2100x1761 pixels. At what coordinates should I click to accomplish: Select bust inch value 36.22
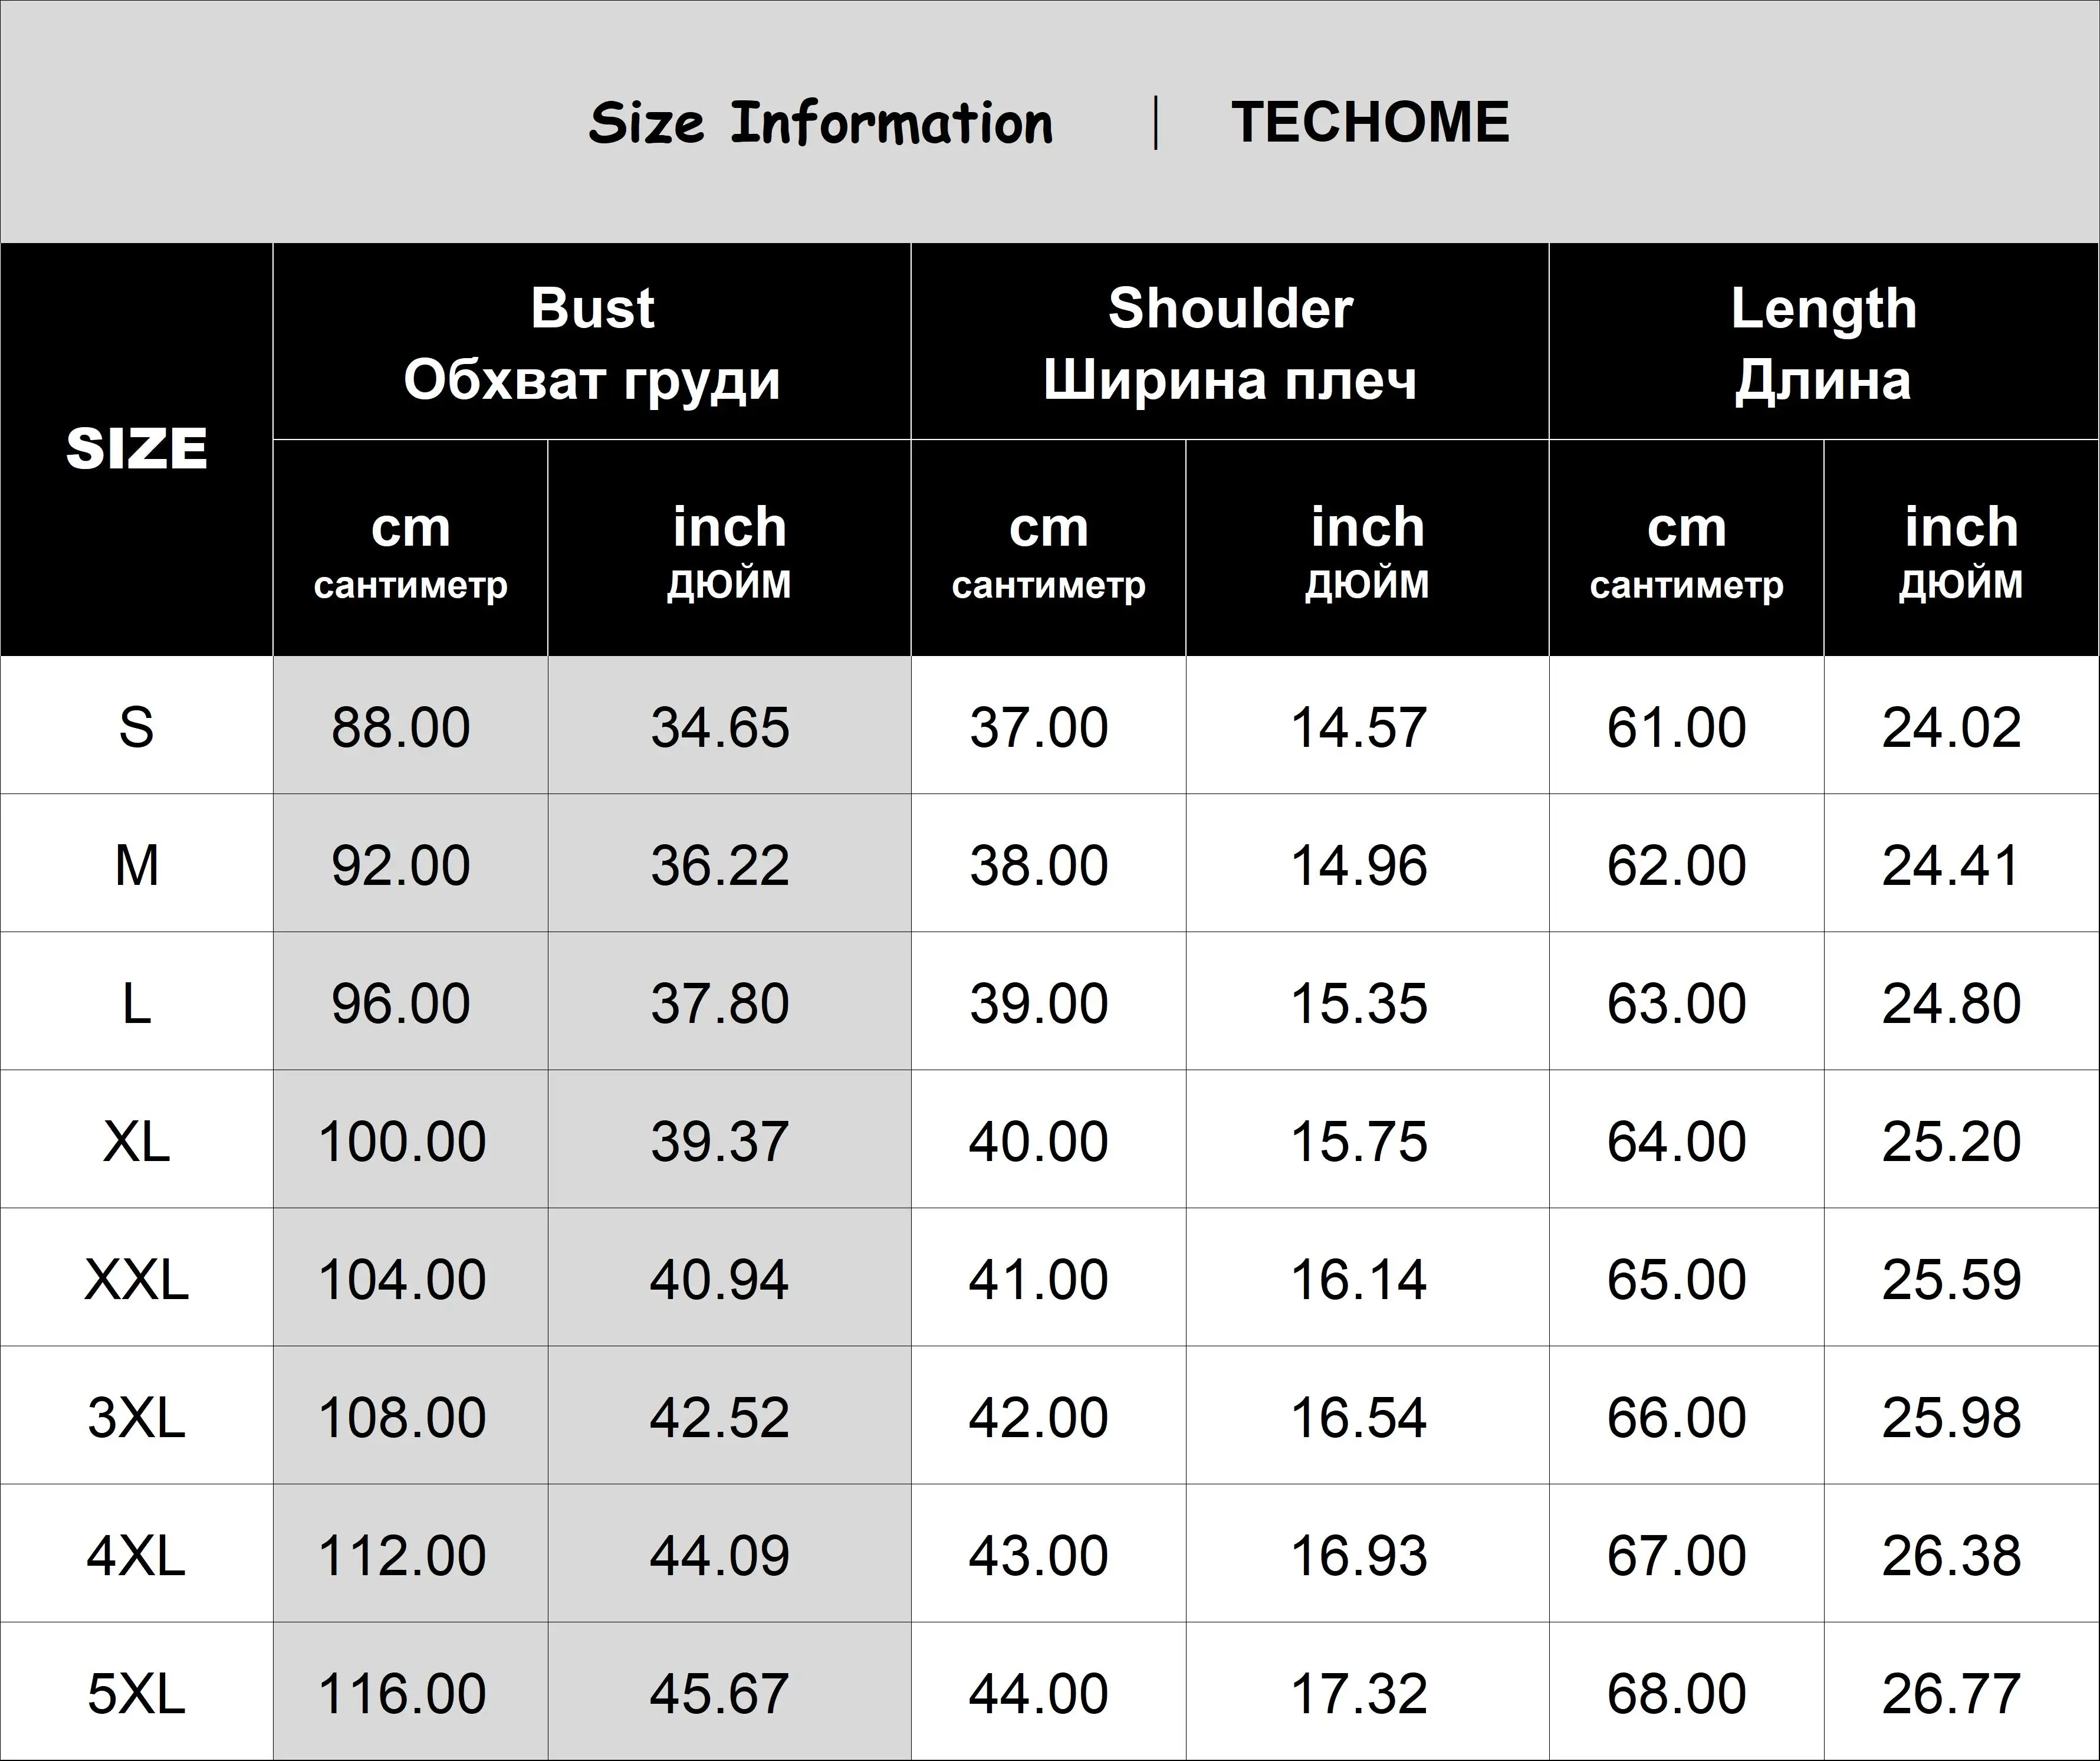tap(720, 865)
